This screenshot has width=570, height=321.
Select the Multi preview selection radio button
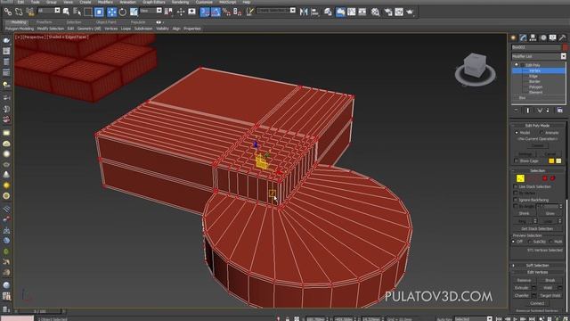pos(551,242)
